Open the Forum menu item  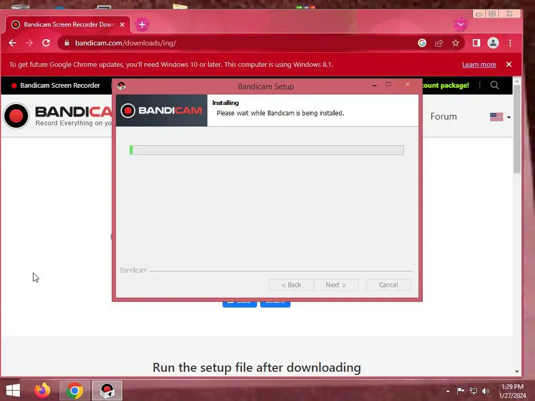pos(443,116)
